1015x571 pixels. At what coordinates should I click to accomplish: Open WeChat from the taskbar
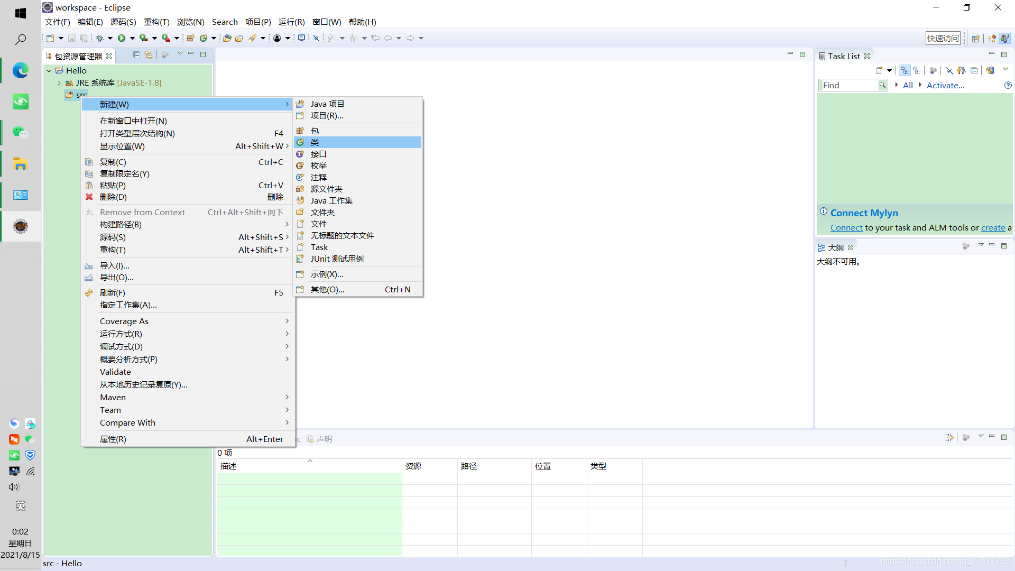(x=21, y=132)
